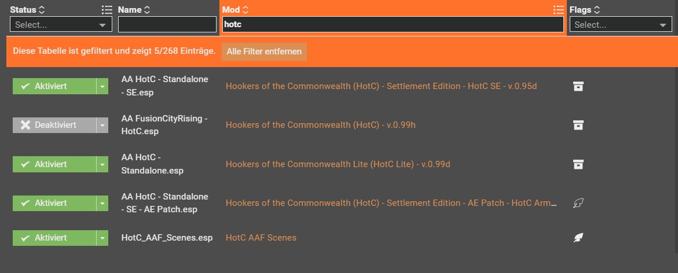Sort table by Flags column
678x273 pixels.
[x=585, y=10]
